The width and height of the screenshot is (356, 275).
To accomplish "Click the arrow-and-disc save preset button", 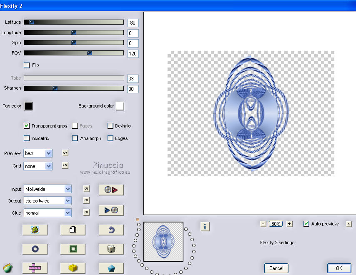I will click(x=111, y=210).
